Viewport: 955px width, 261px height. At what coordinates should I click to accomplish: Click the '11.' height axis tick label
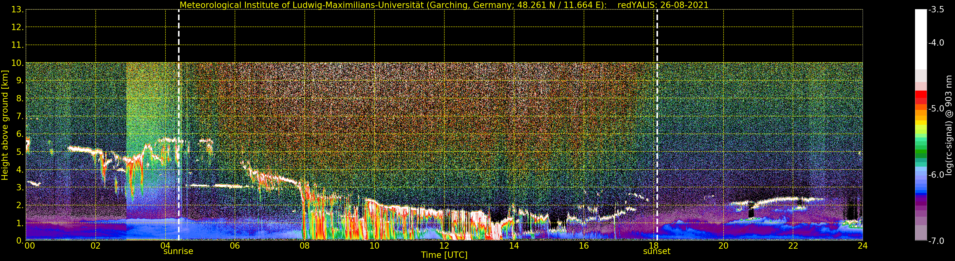[x=17, y=45]
